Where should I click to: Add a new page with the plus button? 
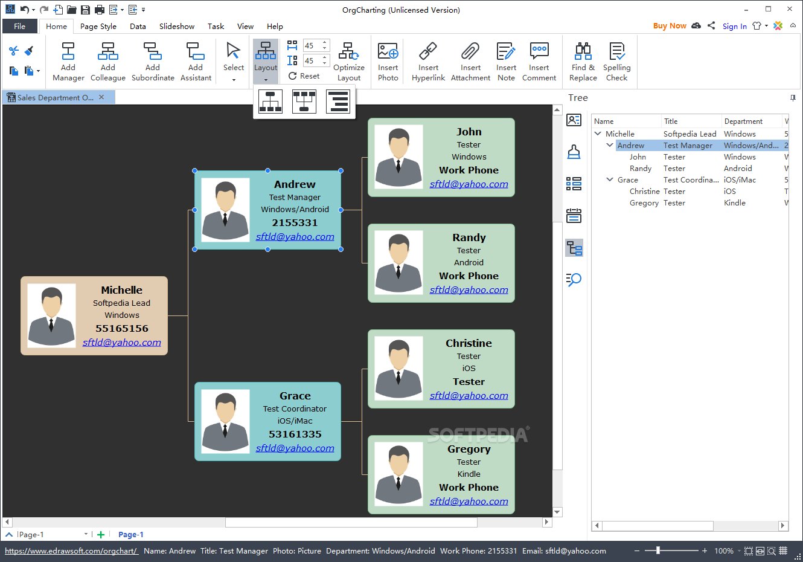(x=101, y=534)
